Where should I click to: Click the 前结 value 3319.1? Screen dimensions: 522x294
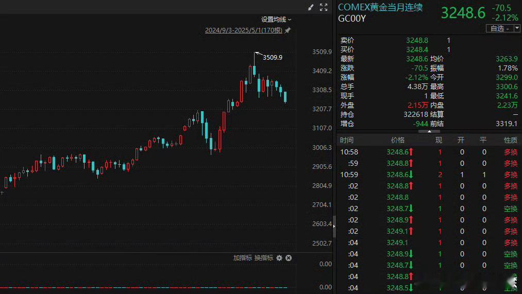507,124
